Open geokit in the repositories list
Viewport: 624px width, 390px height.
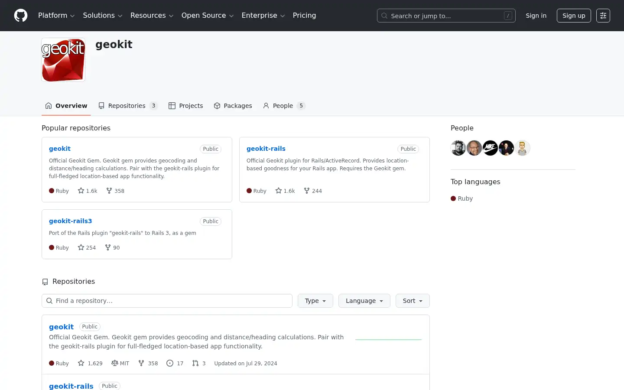(x=61, y=327)
